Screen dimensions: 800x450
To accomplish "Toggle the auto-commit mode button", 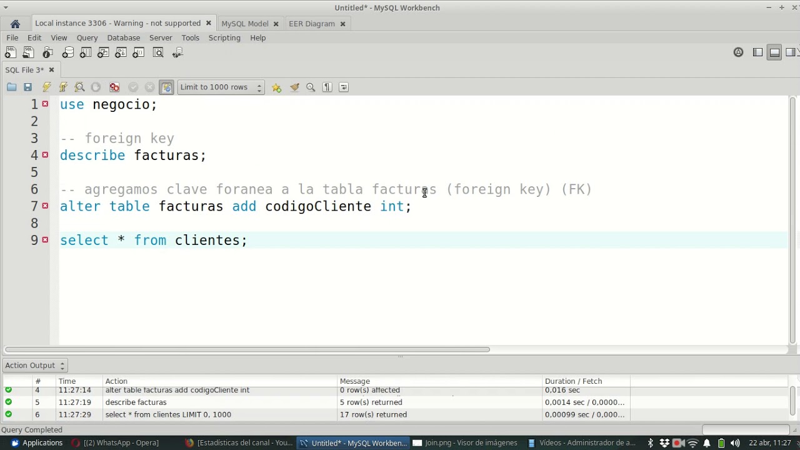I will click(x=166, y=87).
